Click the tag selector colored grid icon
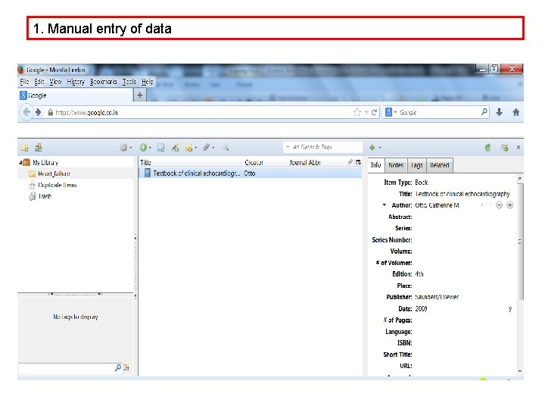Viewport: 545px width, 409px height. 126,367
